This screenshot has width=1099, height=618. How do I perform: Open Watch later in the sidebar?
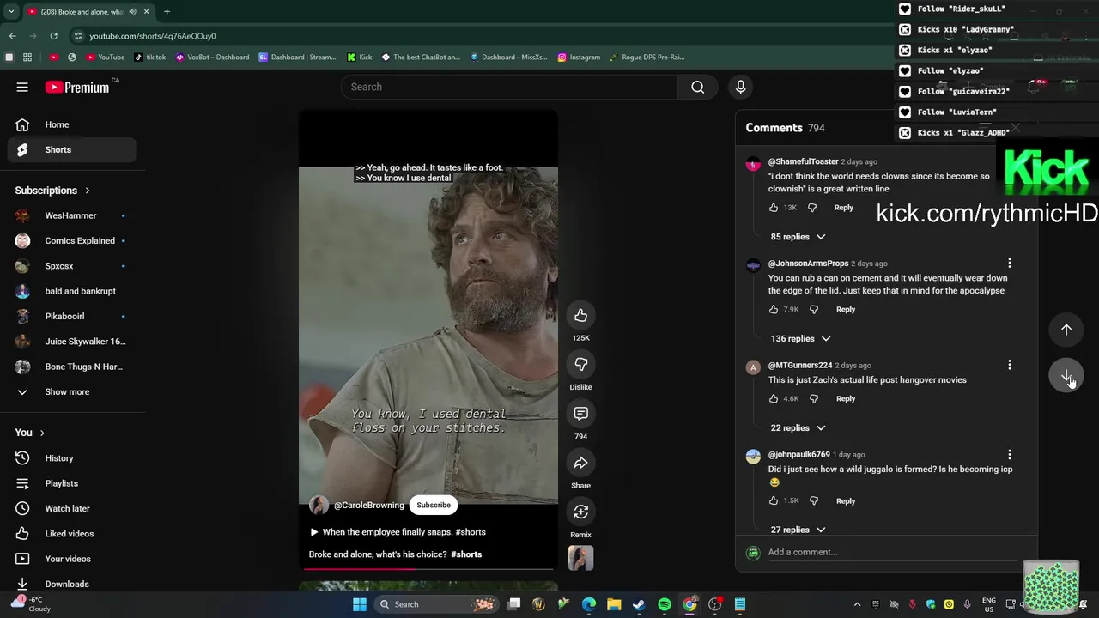pyautogui.click(x=72, y=509)
